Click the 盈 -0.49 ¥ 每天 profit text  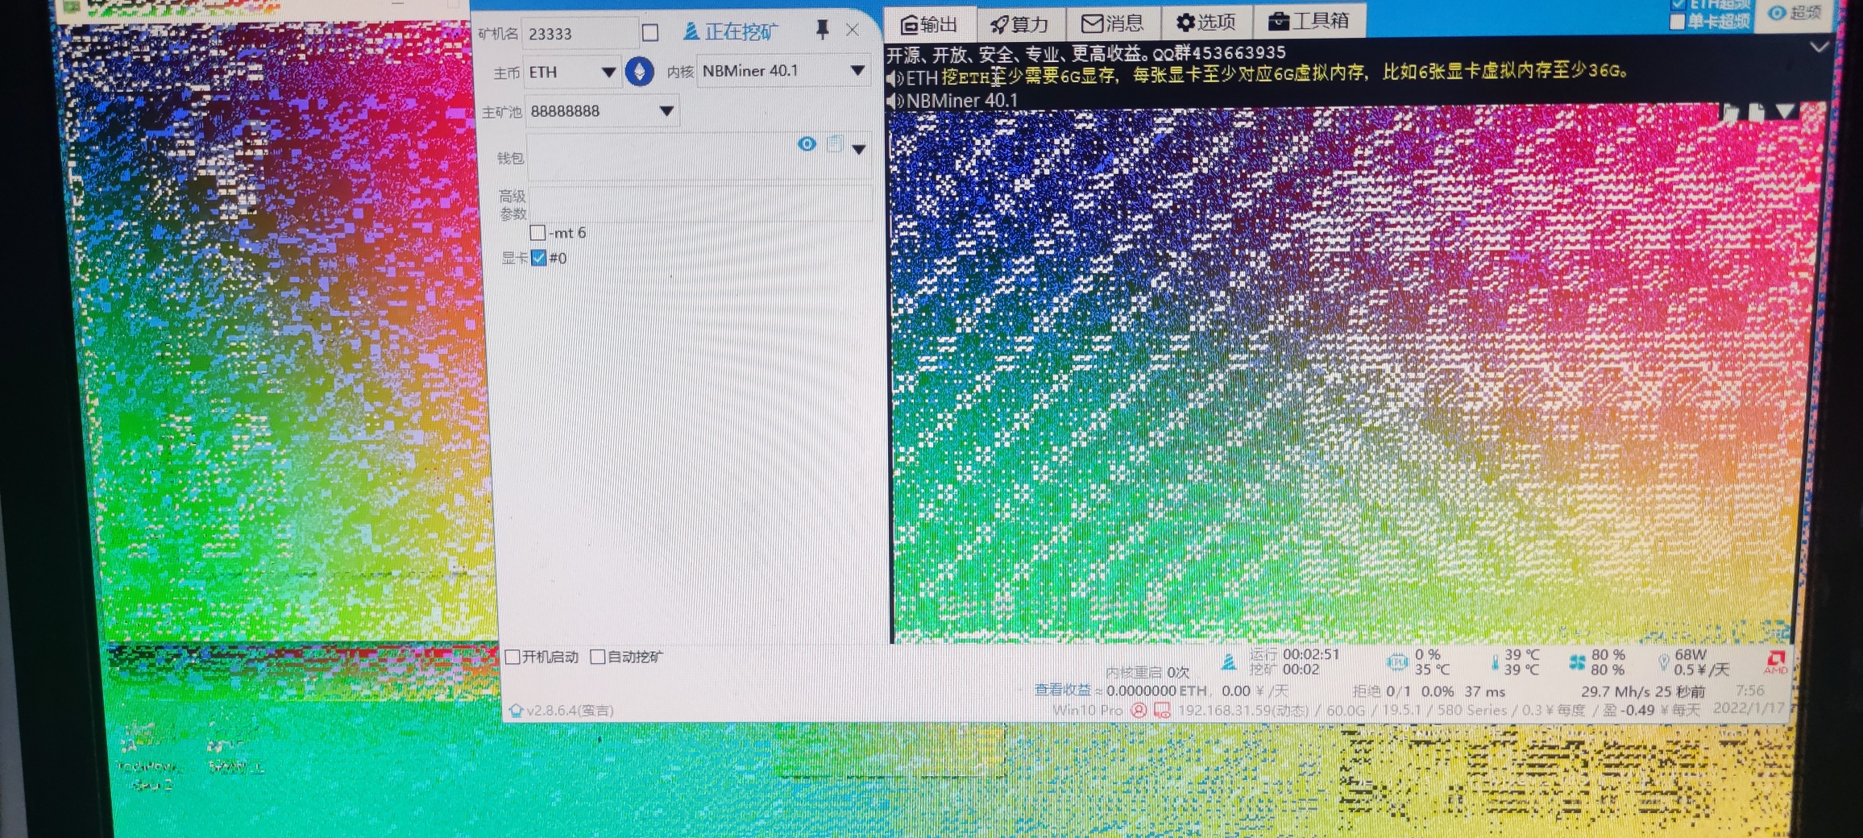pos(1651,711)
